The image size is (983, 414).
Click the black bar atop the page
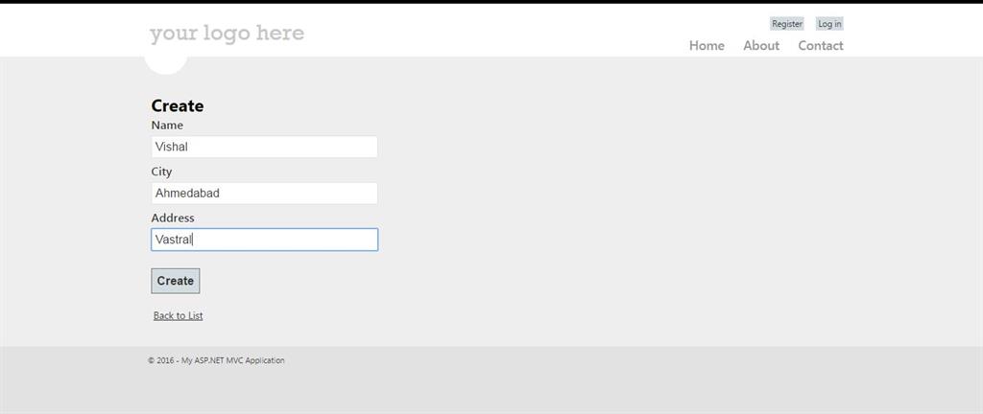[491, 1]
